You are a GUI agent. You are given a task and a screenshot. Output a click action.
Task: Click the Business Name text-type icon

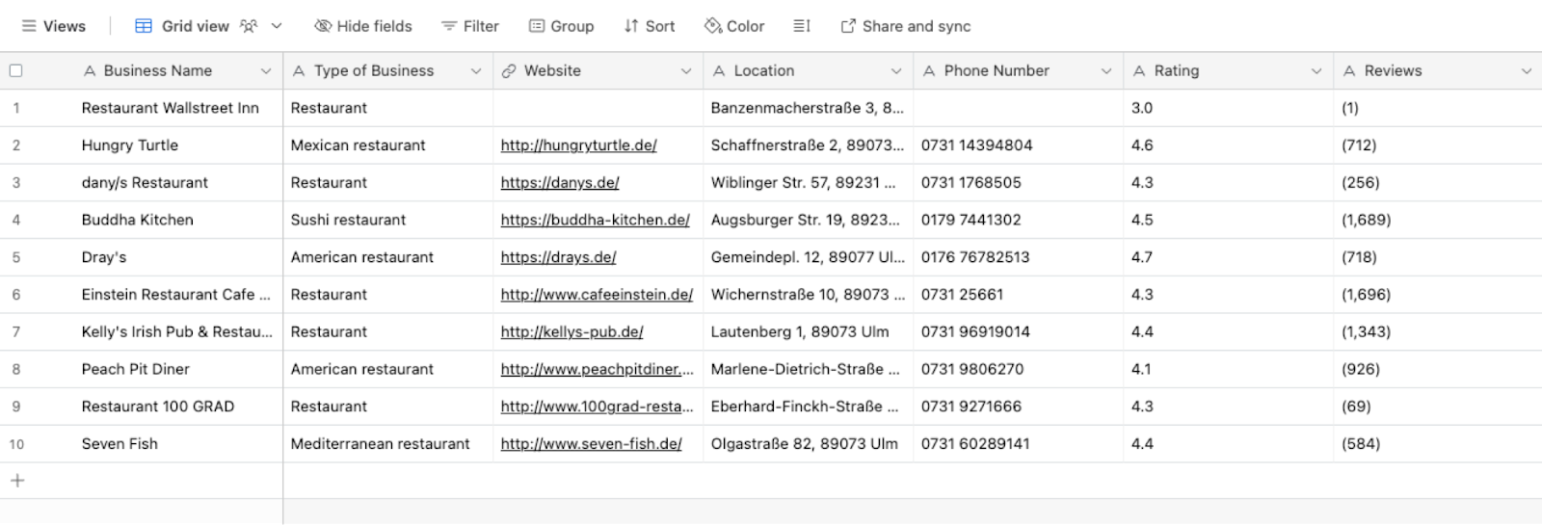(x=90, y=71)
